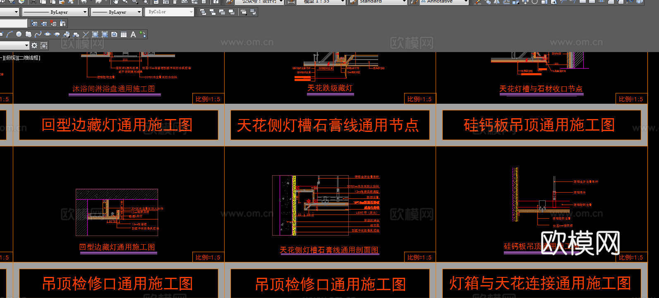The image size is (659, 298).
Task: Click the Insert Block icon
Action: pos(66,34)
